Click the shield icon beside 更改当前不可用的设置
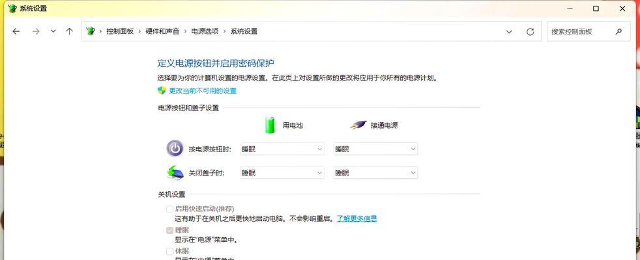Screen dimensions: 640x260 coord(162,90)
